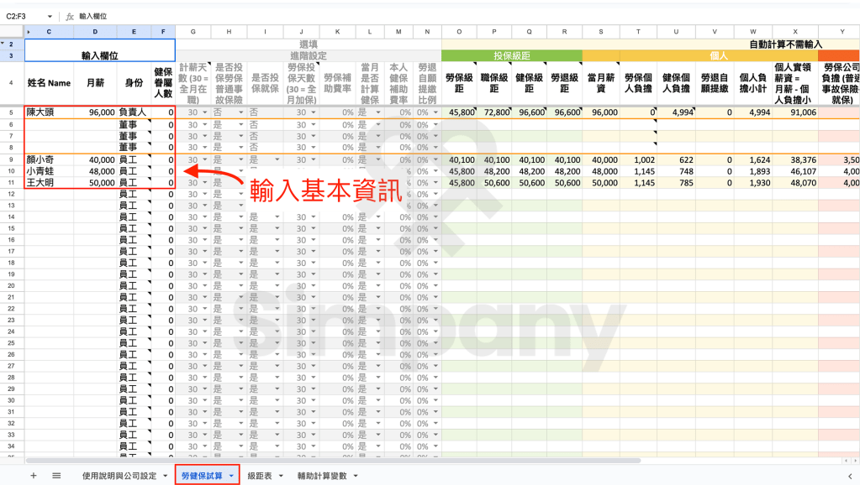Click the Name box showing C2:F3
The image size is (860, 485).
tap(17, 15)
